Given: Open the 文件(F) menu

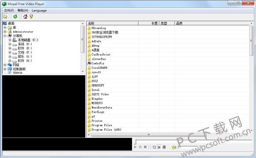Looking at the screenshot, I should 9,10.
